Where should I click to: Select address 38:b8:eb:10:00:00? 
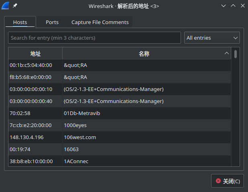point(31,161)
